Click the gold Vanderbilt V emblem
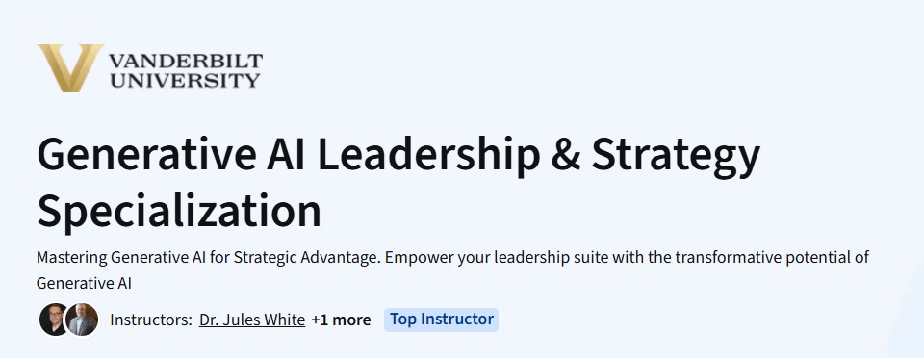 (x=70, y=67)
